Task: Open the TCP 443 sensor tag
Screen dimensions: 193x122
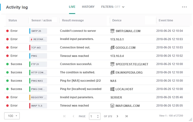Action: click(x=38, y=47)
